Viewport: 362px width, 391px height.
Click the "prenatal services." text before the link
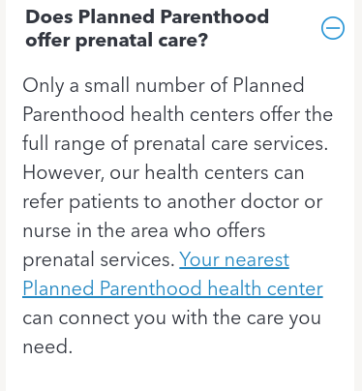pyautogui.click(x=99, y=260)
